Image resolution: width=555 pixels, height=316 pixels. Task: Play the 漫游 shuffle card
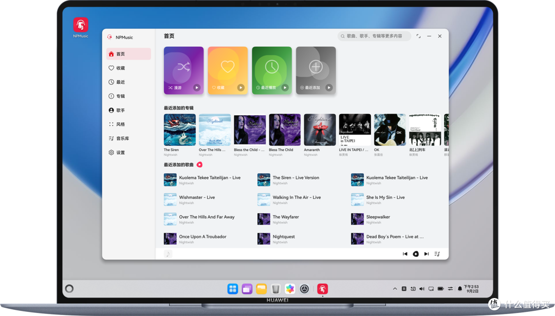pyautogui.click(x=197, y=87)
